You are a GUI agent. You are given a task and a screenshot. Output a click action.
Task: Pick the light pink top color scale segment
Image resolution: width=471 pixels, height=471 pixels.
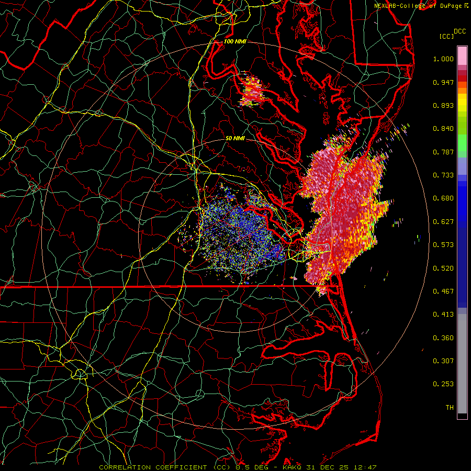point(462,55)
